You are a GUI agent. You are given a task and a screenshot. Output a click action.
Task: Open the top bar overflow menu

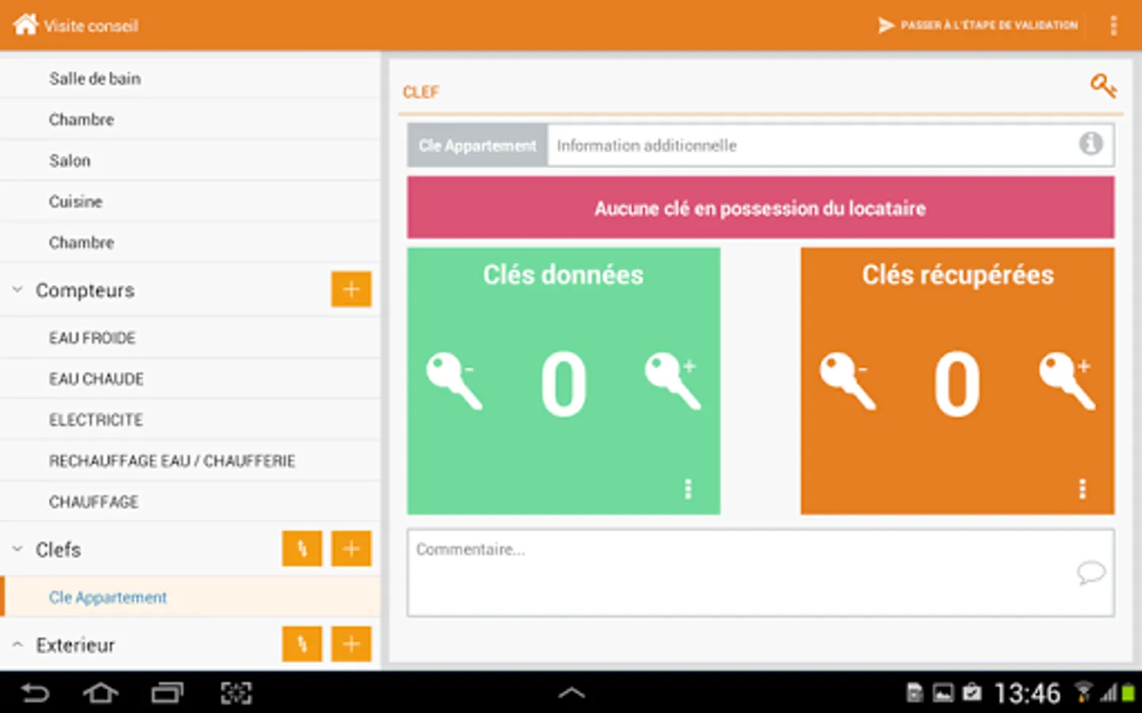1113,25
